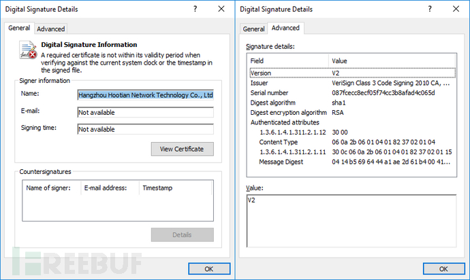Click the E-mail field showing Not available
470x280 pixels.
[x=145, y=112]
